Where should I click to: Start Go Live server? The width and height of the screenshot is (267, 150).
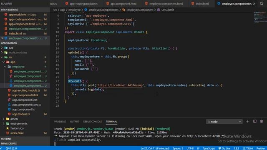pyautogui.click(x=224, y=148)
